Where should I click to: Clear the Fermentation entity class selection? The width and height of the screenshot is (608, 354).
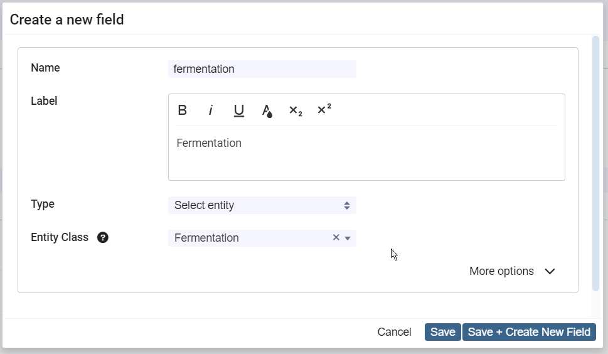tap(336, 238)
